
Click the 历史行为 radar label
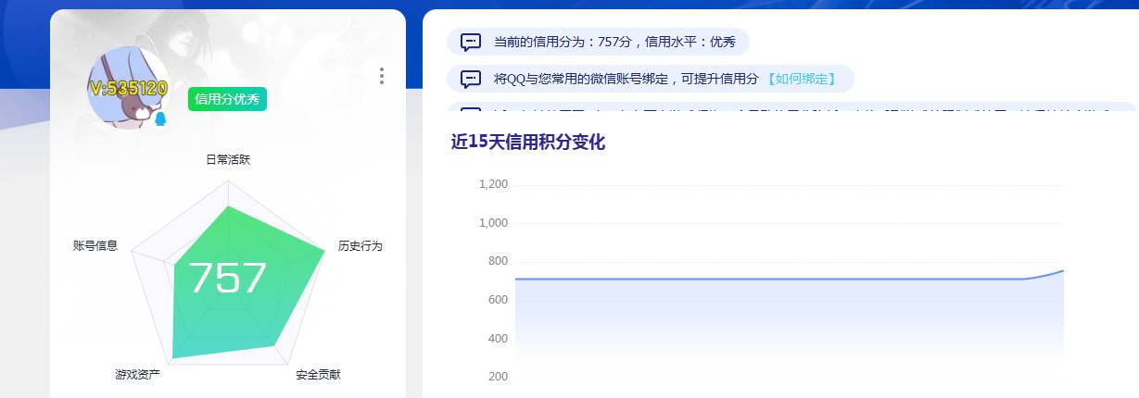361,246
